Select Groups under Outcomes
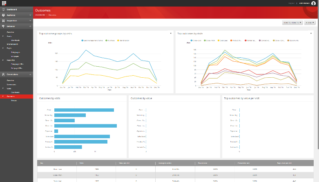The image size is (319, 182). pos(14,101)
